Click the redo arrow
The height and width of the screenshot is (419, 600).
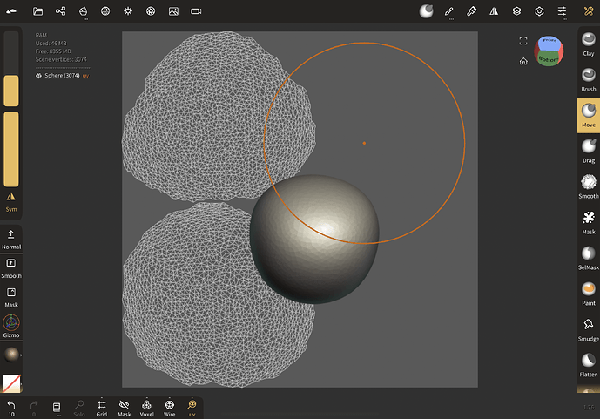pos(34,408)
